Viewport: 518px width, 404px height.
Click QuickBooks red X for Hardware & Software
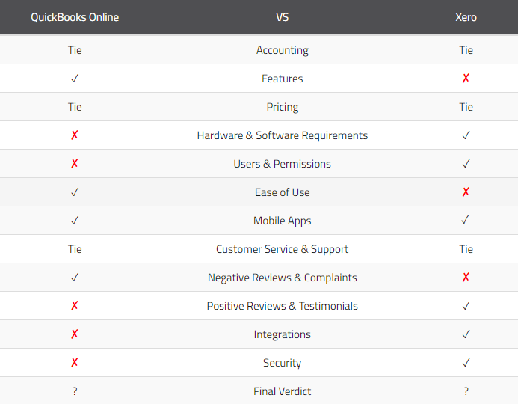[x=75, y=135]
